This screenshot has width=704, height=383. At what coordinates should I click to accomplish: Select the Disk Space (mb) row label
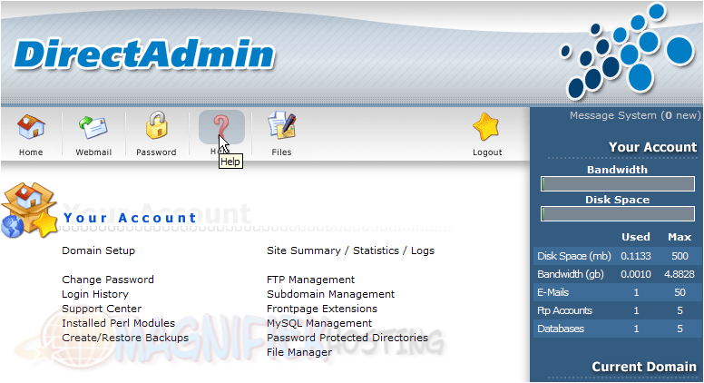click(573, 256)
